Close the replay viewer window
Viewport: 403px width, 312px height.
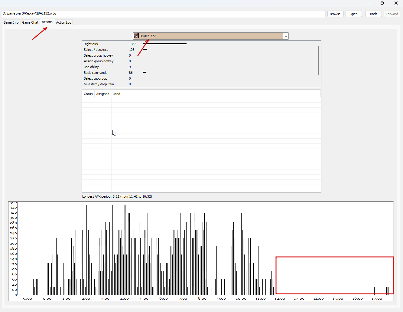pyautogui.click(x=396, y=3)
